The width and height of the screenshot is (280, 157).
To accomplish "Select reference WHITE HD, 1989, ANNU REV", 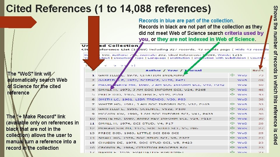I will [x=155, y=119].
